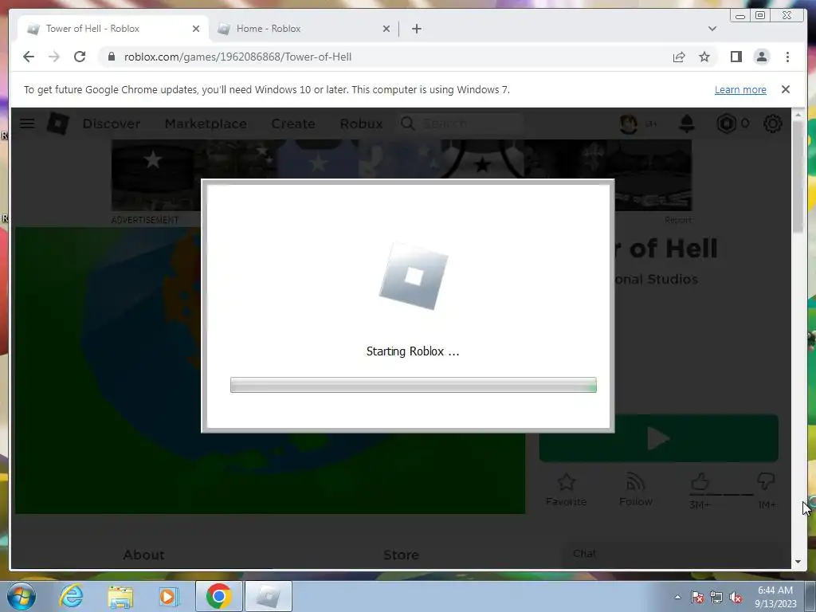Close the Home - Roblox tab
Image resolution: width=816 pixels, height=612 pixels.
point(386,29)
